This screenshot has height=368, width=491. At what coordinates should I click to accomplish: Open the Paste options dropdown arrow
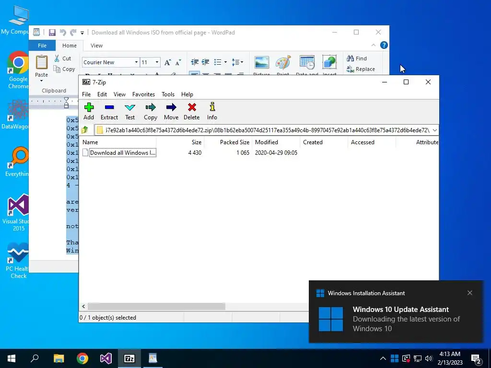(x=41, y=81)
